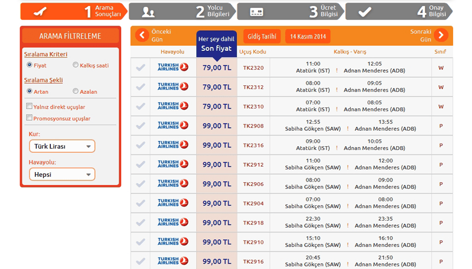The width and height of the screenshot is (472, 269).
Task: Click flight code TK2916
Action: [x=253, y=262]
